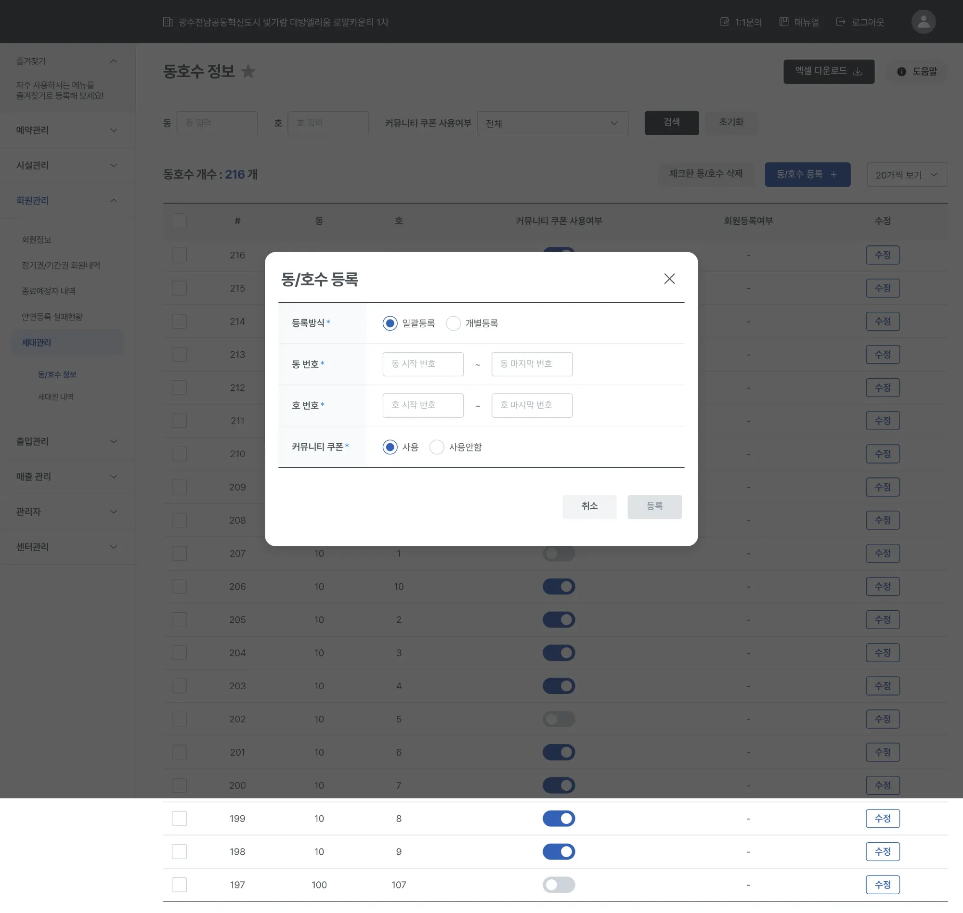Viewport: 963px width, 913px height.
Task: Click the 취소 button in dialog
Action: coord(589,506)
